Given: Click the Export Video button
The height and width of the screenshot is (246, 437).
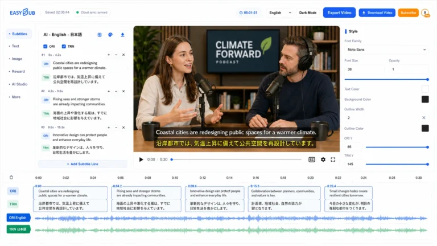Looking at the screenshot, I should tap(339, 13).
